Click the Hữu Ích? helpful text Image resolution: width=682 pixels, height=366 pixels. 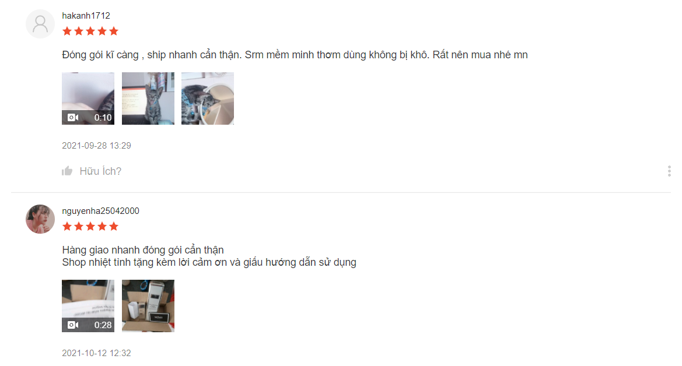[100, 171]
